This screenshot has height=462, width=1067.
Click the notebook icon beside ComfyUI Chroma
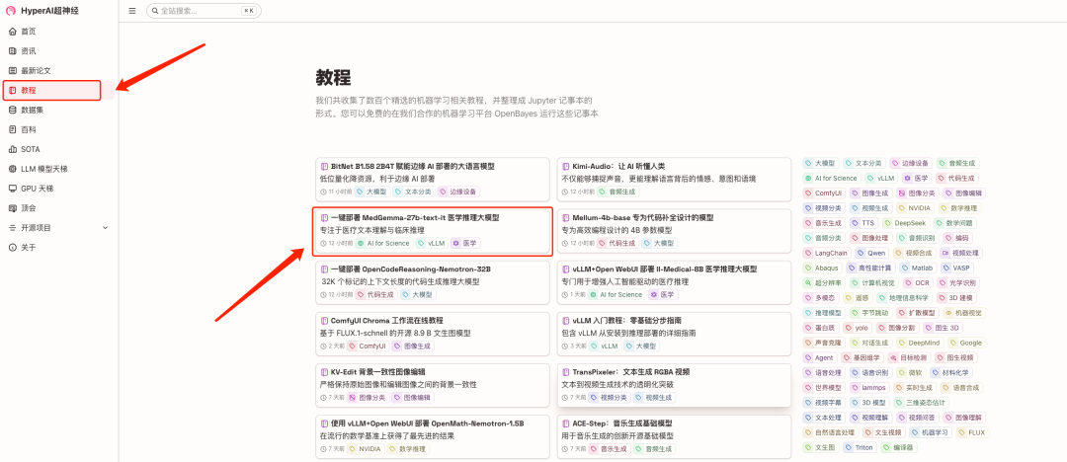point(324,321)
